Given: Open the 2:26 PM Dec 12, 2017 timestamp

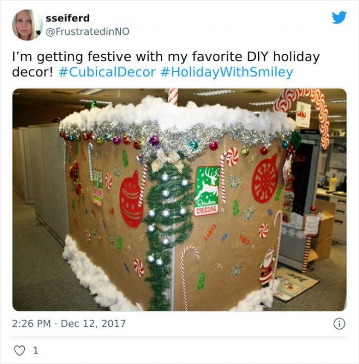Looking at the screenshot, I should pos(69,324).
